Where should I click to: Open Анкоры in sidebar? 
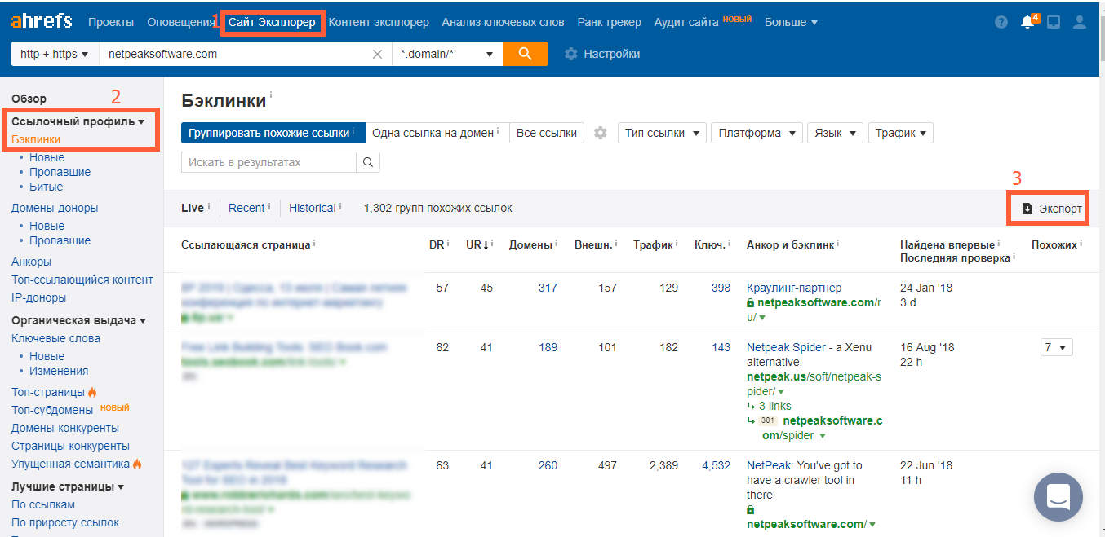tap(32, 262)
